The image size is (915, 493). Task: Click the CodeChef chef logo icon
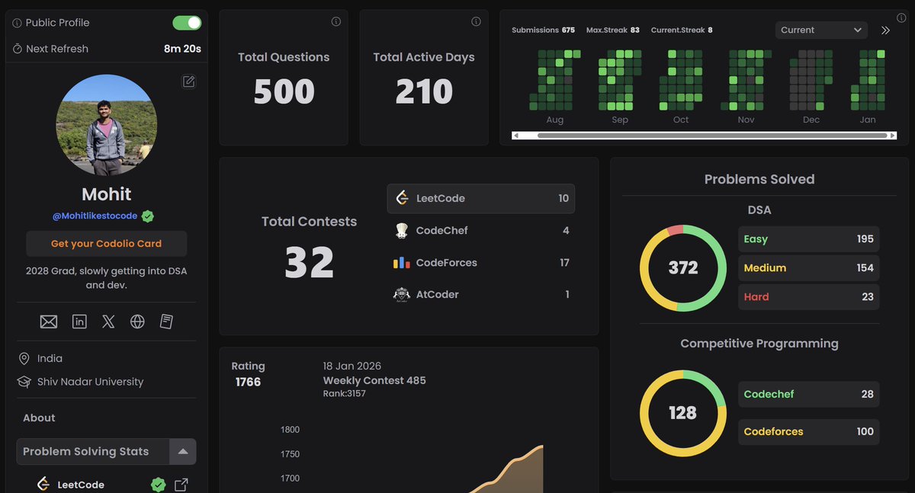pos(402,230)
